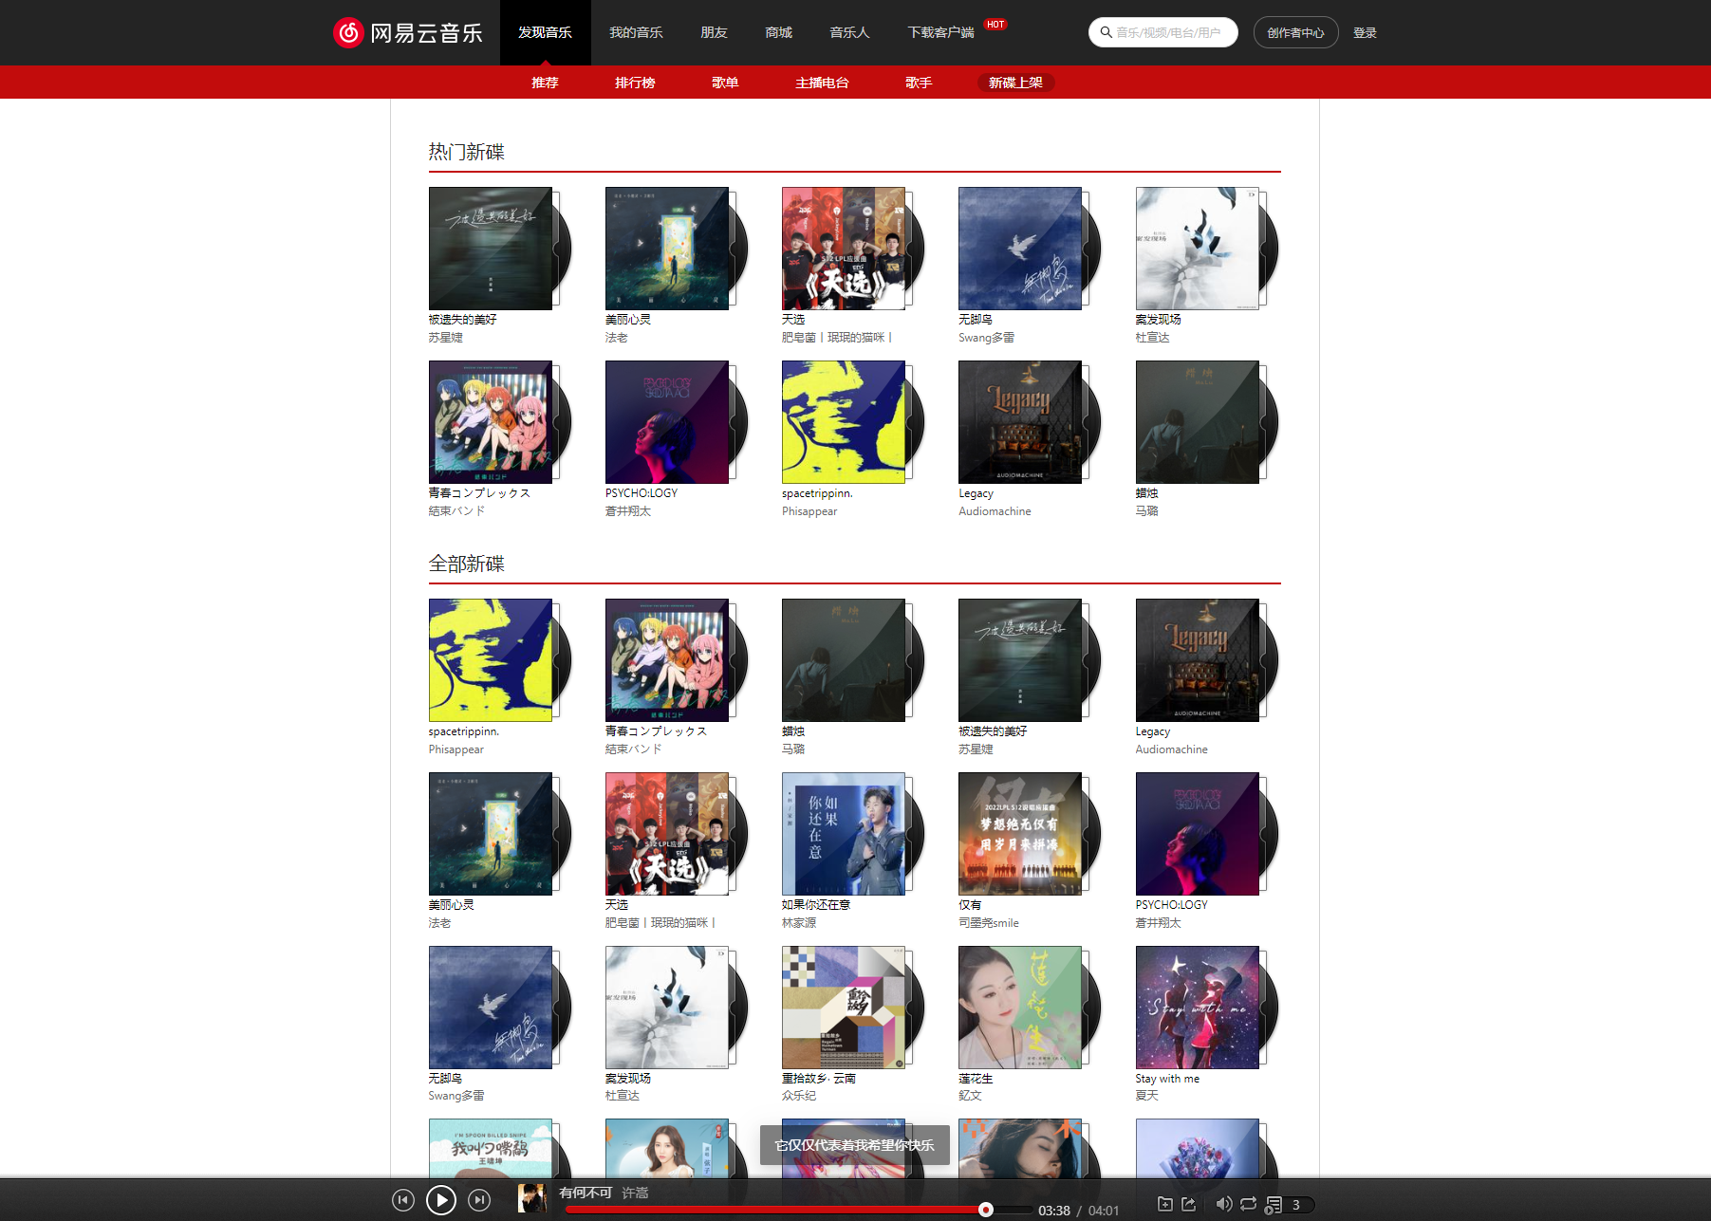Click the play button in player bar
Screen dimensions: 1711x1221
pyautogui.click(x=441, y=1200)
